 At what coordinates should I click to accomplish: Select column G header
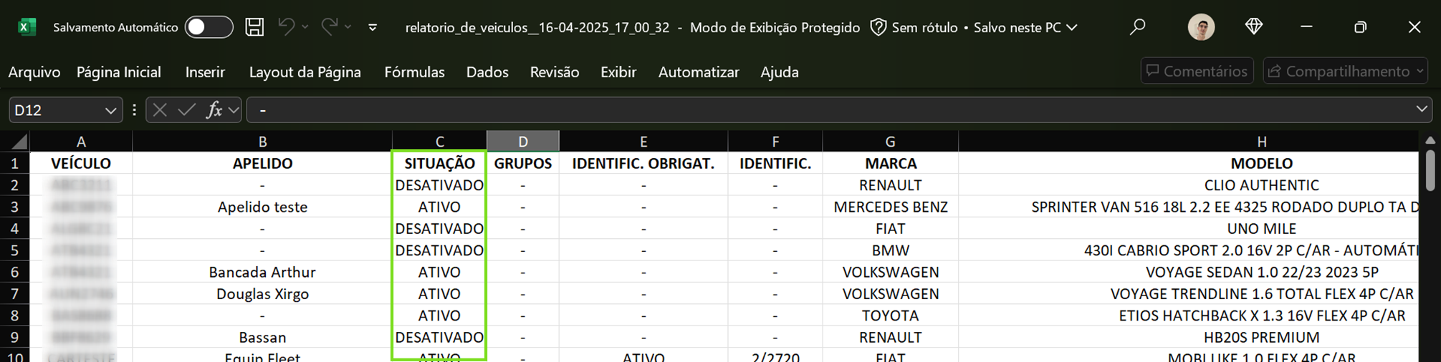pos(890,142)
